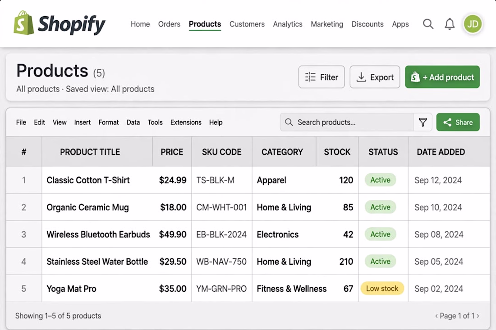Sort by the PRICE column header
The image size is (496, 330).
coord(172,152)
